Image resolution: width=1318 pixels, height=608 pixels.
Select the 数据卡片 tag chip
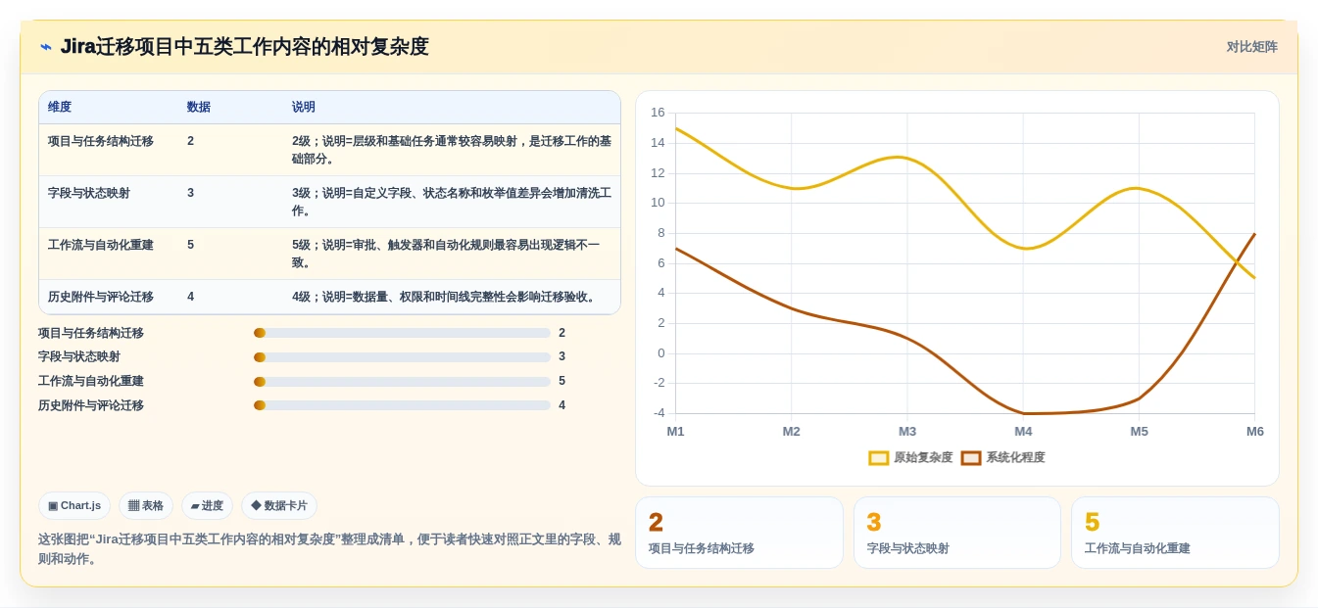point(279,505)
